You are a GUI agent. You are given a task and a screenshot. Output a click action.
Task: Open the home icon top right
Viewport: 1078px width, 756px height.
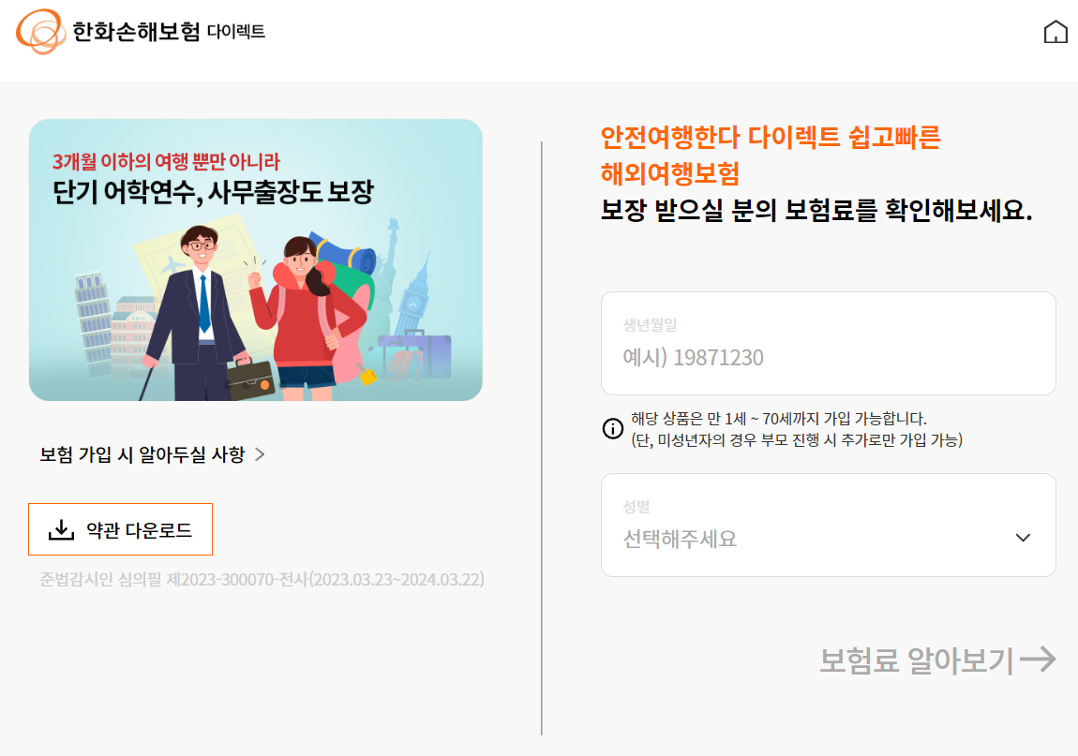(1056, 31)
